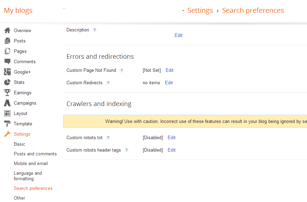
Task: Go to Posts and comments settings
Action: 35,154
